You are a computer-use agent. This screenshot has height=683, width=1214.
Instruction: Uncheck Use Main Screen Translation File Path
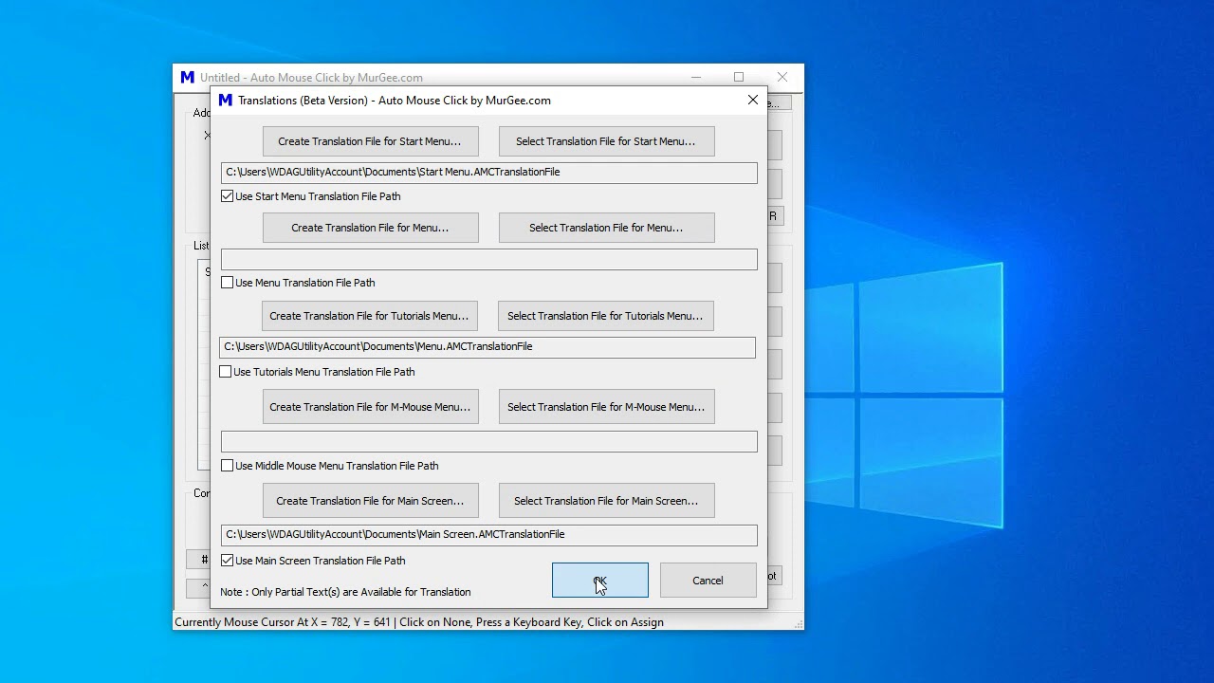(x=228, y=561)
